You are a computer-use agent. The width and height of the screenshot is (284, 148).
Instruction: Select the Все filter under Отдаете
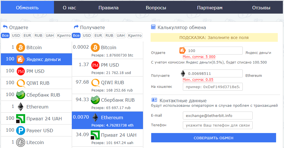coord(5,36)
